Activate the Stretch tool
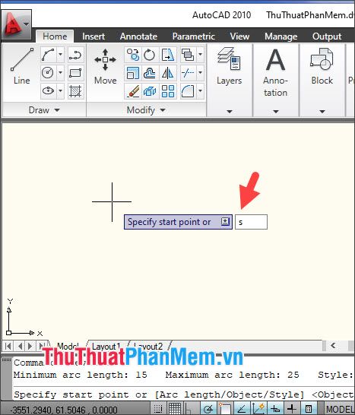This screenshot has width=355, height=415. click(x=168, y=55)
